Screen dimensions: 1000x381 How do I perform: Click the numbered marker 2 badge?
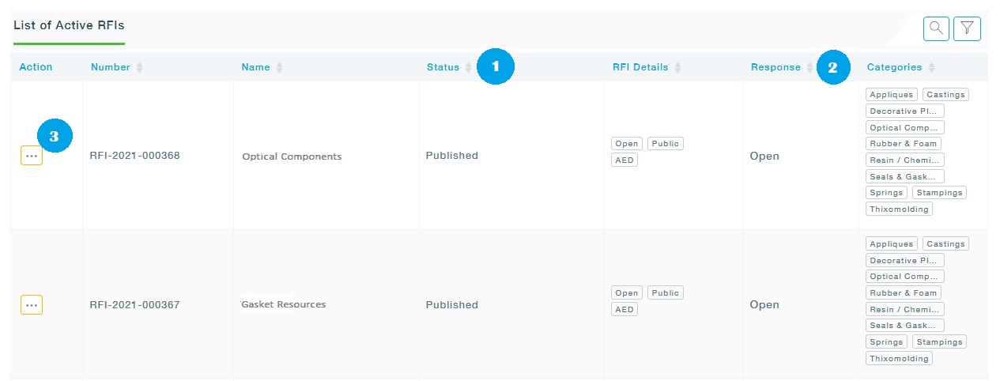point(832,68)
